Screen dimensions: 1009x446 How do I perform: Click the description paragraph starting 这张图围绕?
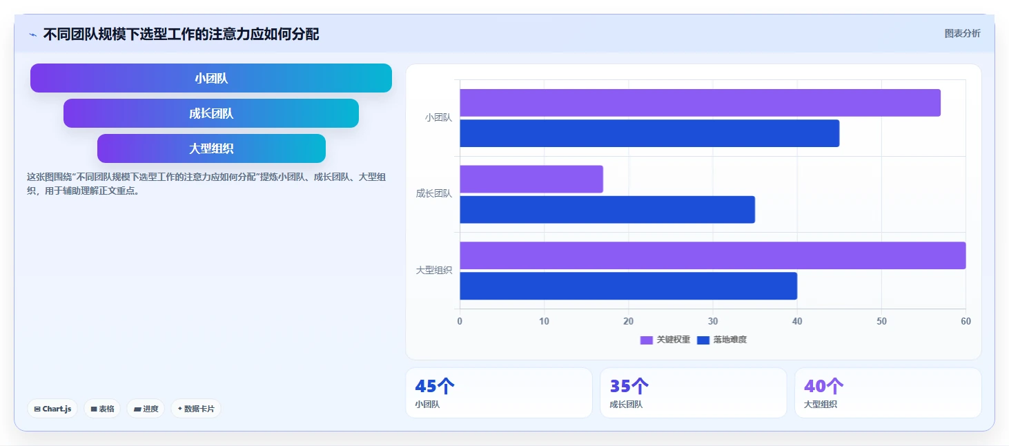(x=206, y=184)
